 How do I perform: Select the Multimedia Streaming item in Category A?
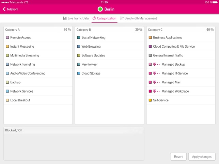[x=38, y=55]
